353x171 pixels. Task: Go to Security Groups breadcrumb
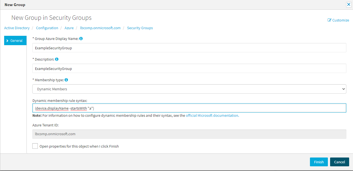pos(140,28)
